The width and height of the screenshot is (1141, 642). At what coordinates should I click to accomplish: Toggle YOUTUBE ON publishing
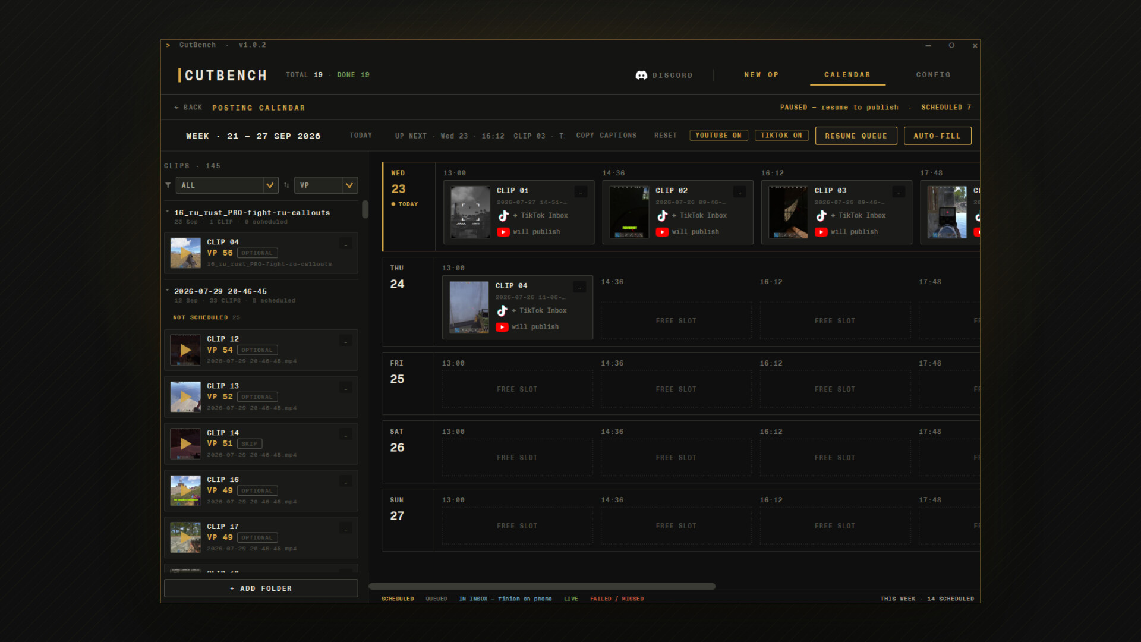[718, 136]
